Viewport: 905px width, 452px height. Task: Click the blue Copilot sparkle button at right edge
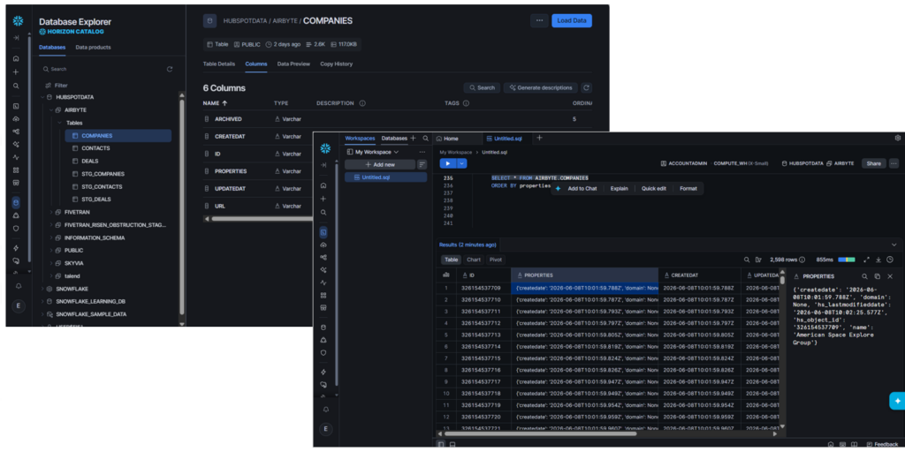click(898, 401)
